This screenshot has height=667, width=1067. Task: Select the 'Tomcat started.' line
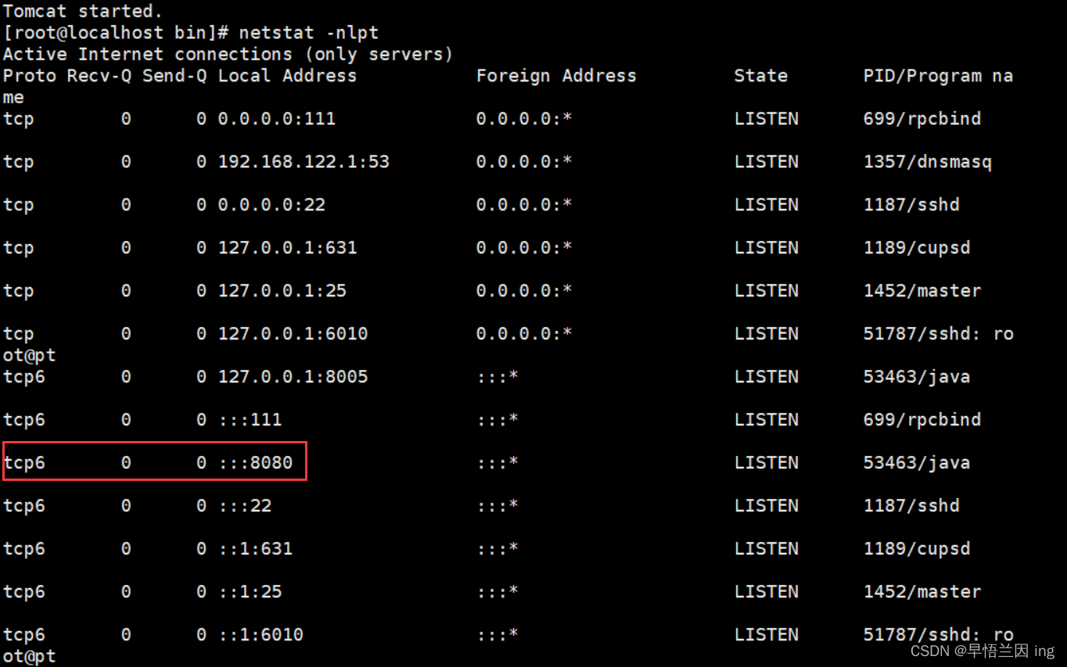pyautogui.click(x=83, y=11)
